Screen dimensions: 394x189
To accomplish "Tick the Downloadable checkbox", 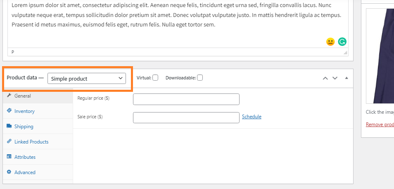I will point(200,78).
